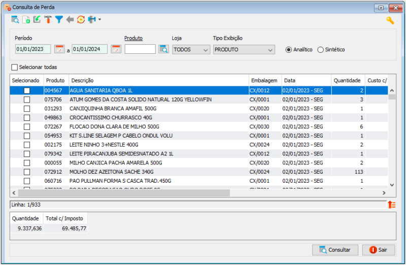Check the box for LEITE NINHO 3+NESTLE row

(27, 145)
